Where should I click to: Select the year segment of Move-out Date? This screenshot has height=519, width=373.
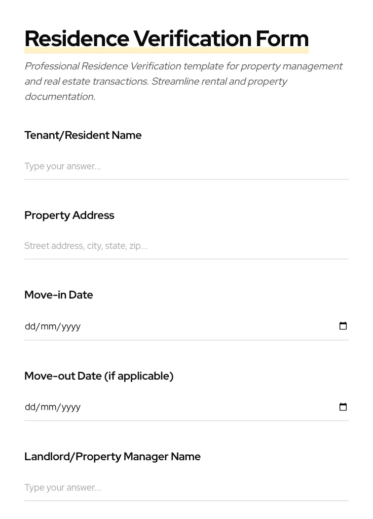click(70, 407)
